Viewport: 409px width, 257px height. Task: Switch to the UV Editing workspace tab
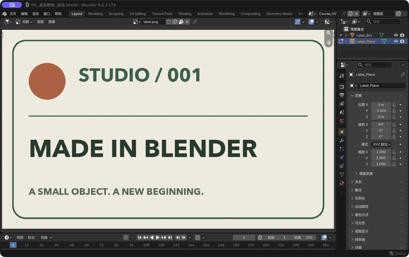[x=138, y=14]
